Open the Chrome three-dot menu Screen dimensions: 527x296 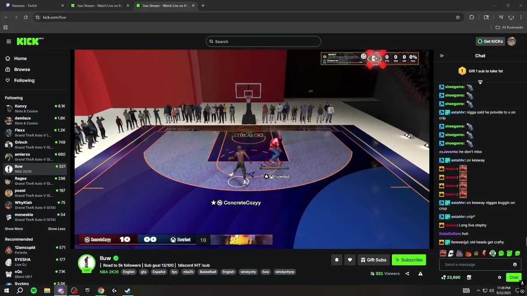(521, 17)
